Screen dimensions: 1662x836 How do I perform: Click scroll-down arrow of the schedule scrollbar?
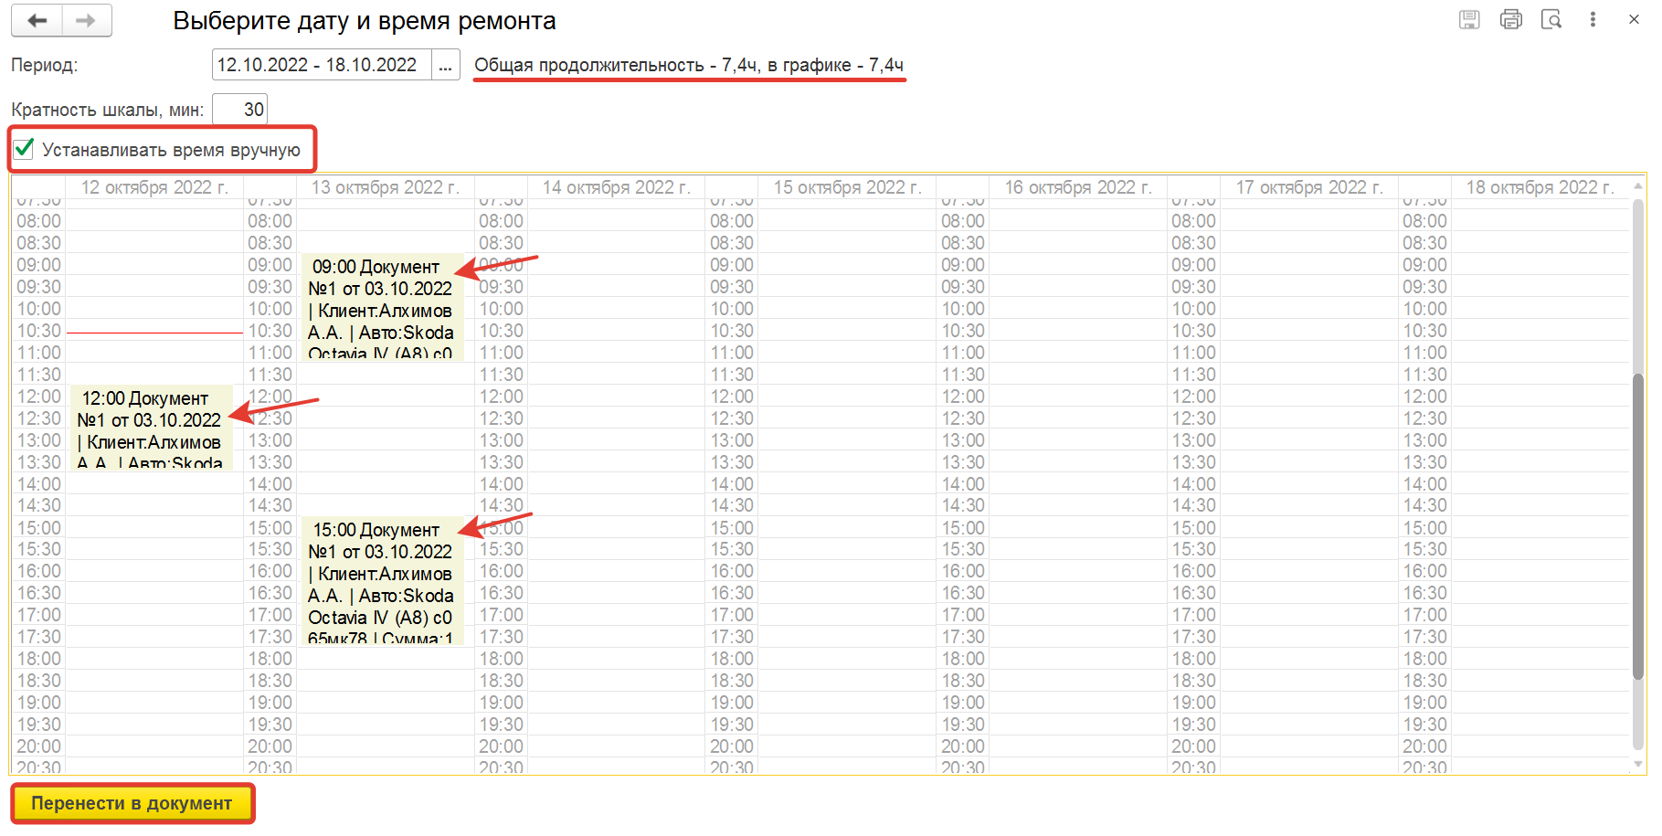pos(1638,764)
